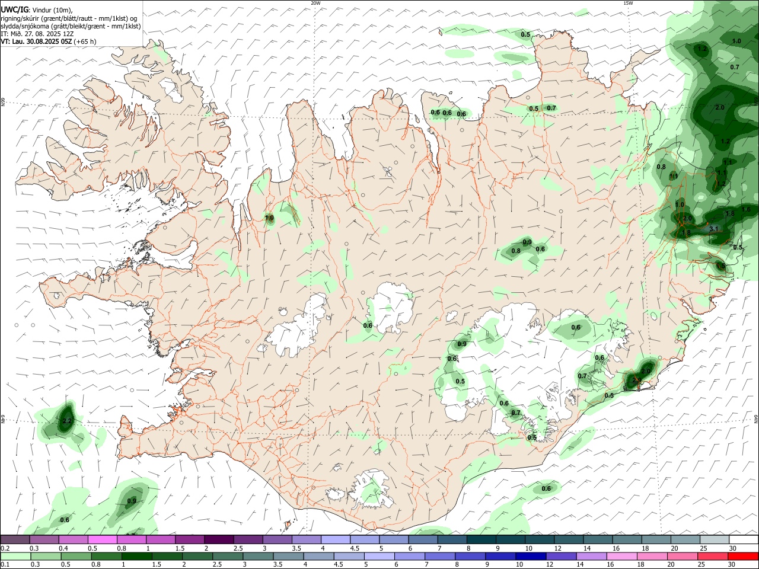
Task: Click the '20W' longitude label
Action: coord(315,3)
